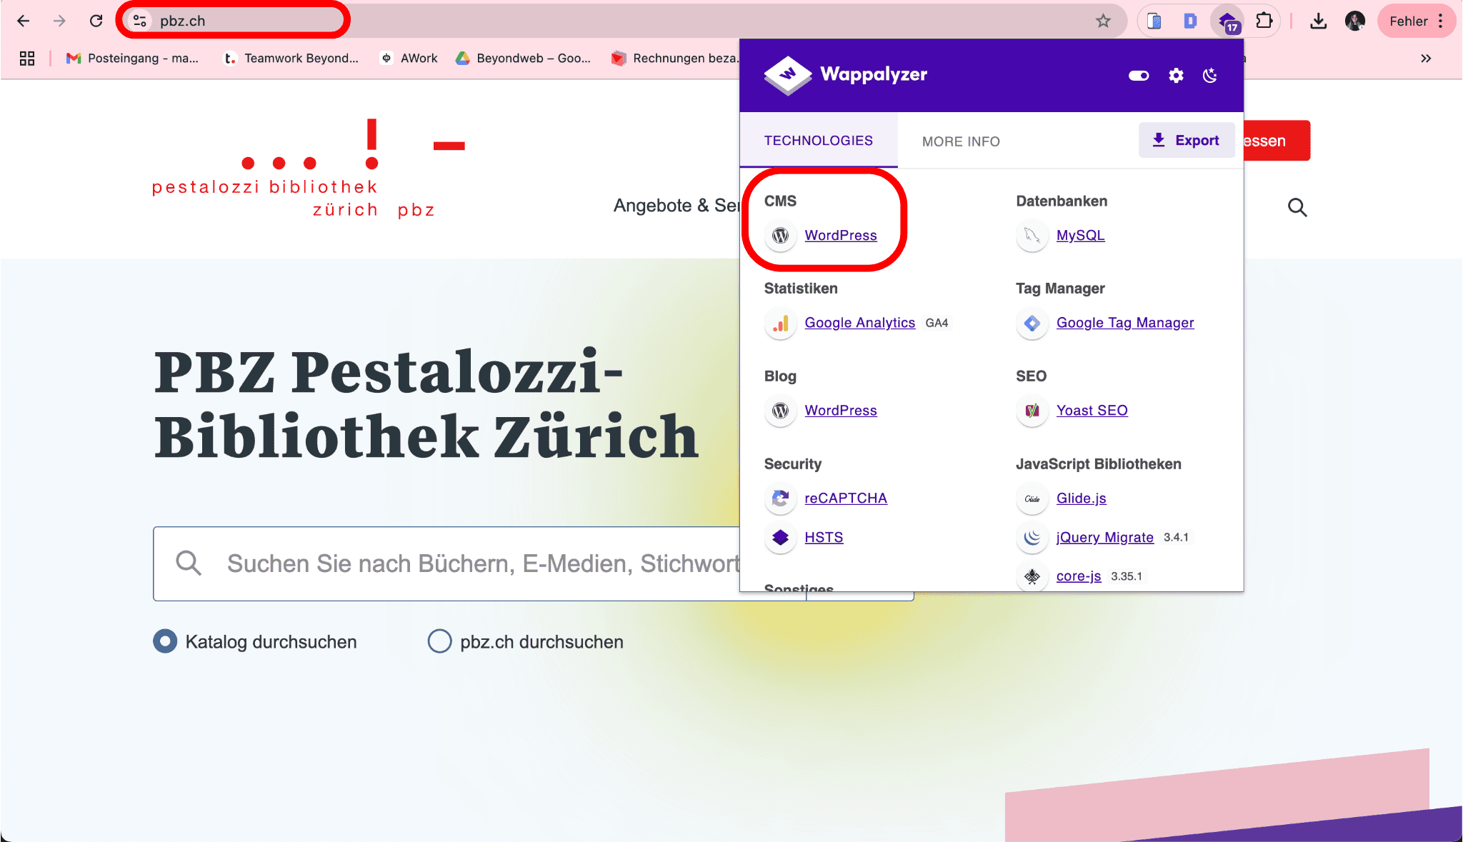Switch to the TECHNOLOGIES tab

[819, 141]
